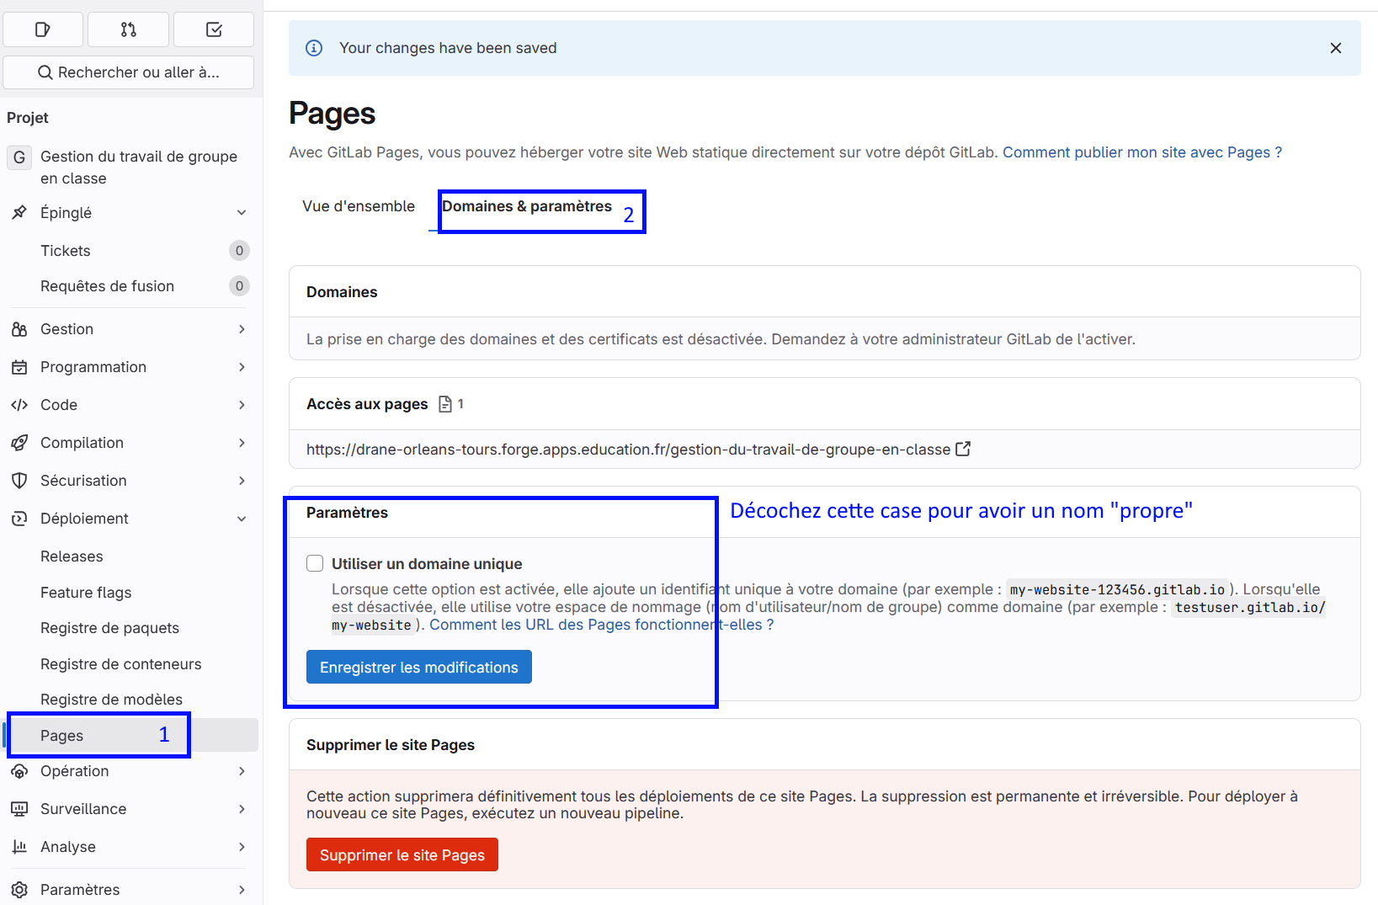Image resolution: width=1378 pixels, height=905 pixels.
Task: Click the Rechercher ou aller à search field
Action: point(129,72)
